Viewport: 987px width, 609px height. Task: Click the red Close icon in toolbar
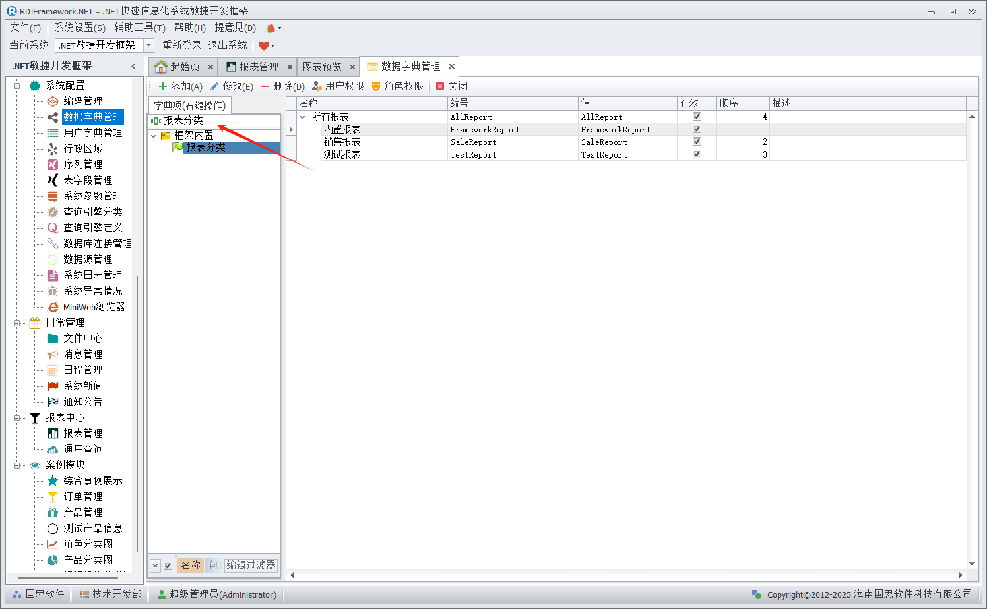(x=440, y=86)
